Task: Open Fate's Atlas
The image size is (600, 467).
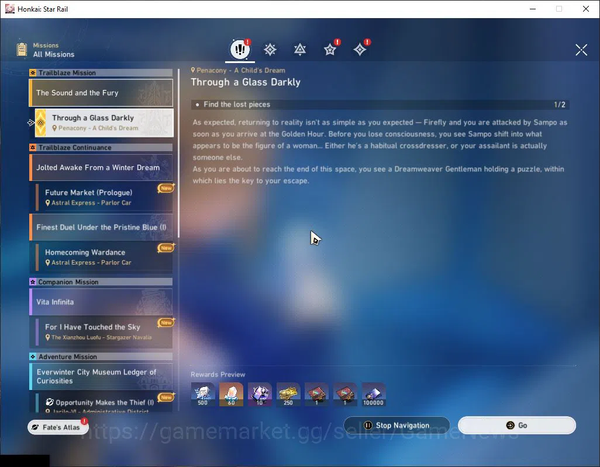Action: pos(58,427)
